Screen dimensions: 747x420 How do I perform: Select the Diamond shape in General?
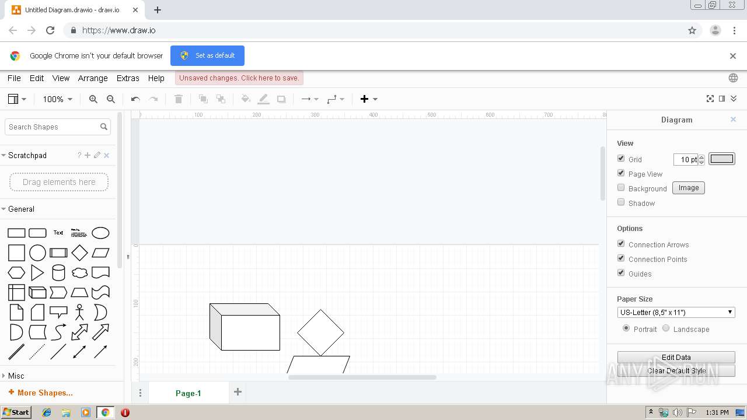[x=79, y=253]
